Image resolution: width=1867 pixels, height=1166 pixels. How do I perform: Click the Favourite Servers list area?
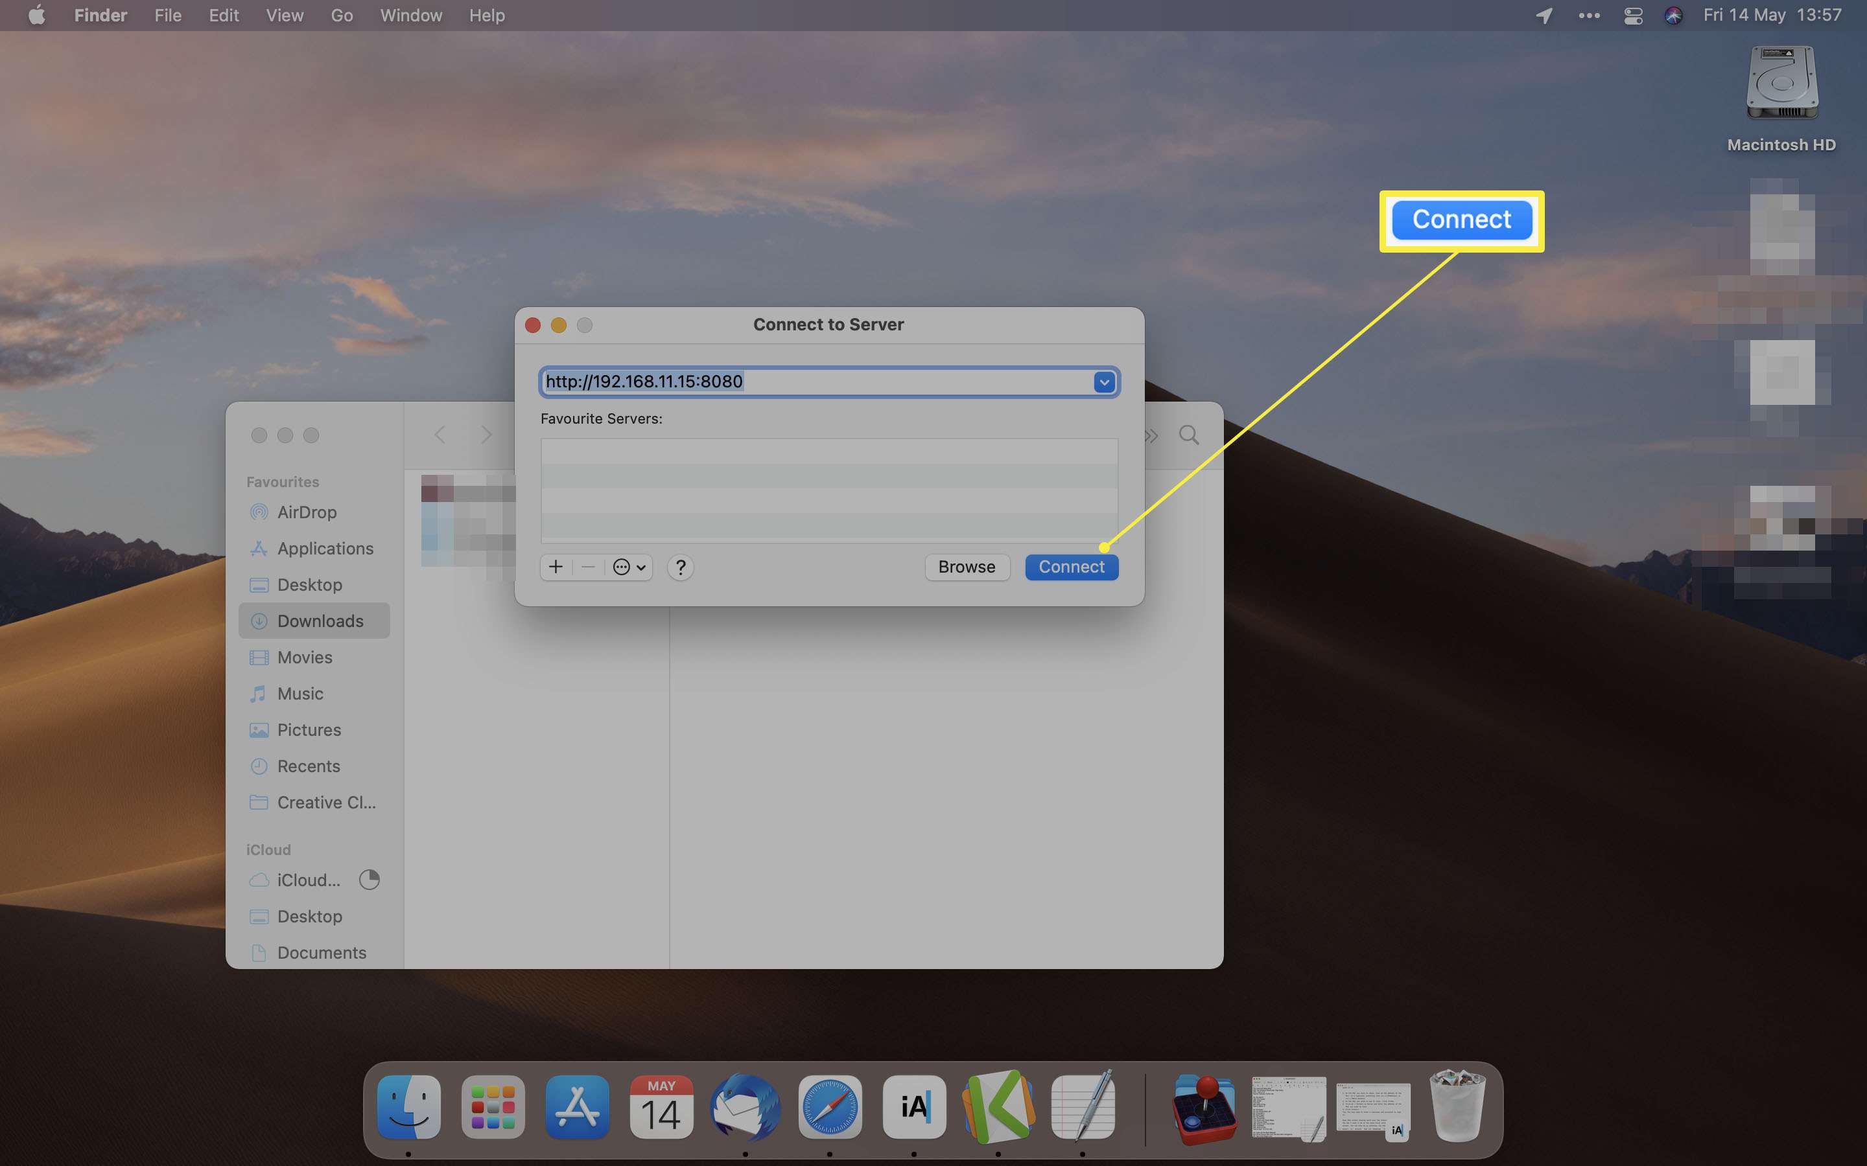pyautogui.click(x=828, y=490)
